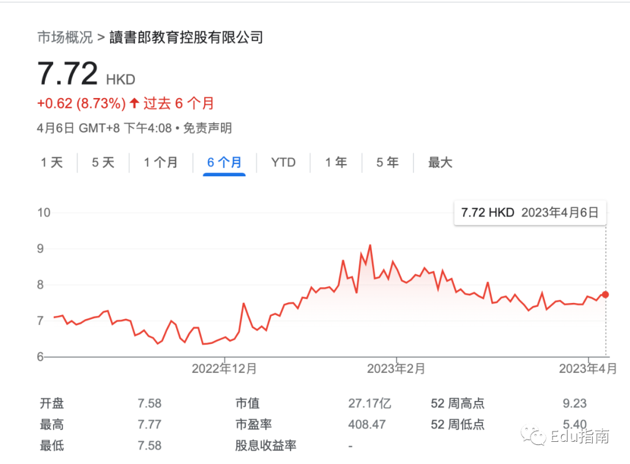Open the 免责声明 disclaimer link

tap(208, 128)
